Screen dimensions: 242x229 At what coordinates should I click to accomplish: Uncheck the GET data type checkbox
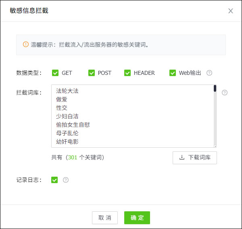[x=55, y=73]
